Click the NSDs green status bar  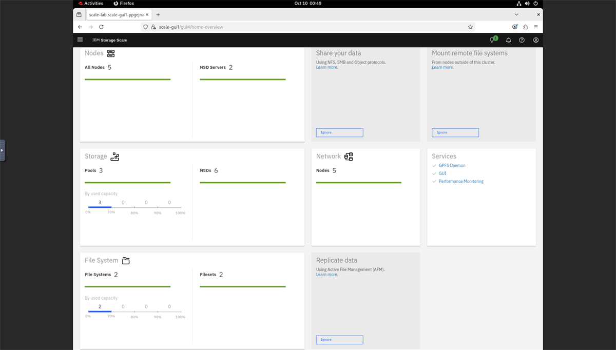tap(242, 183)
